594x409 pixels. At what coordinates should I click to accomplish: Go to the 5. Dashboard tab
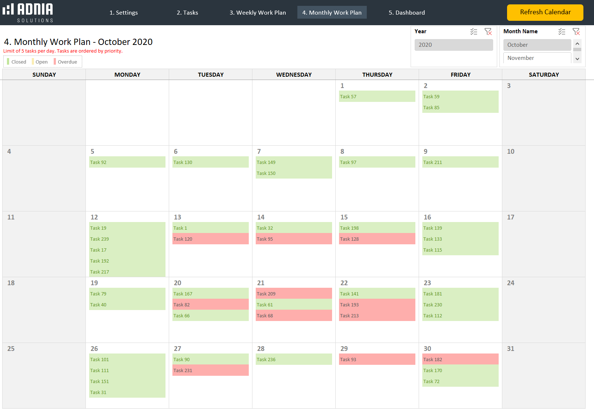point(407,13)
